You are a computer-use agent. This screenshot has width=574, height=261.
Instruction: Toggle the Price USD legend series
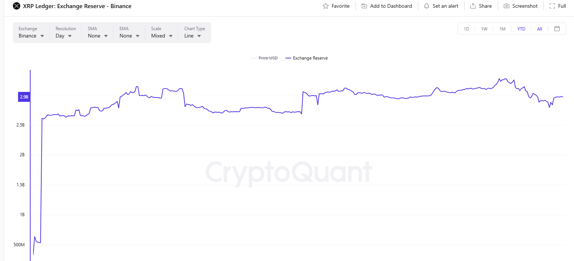(x=264, y=58)
